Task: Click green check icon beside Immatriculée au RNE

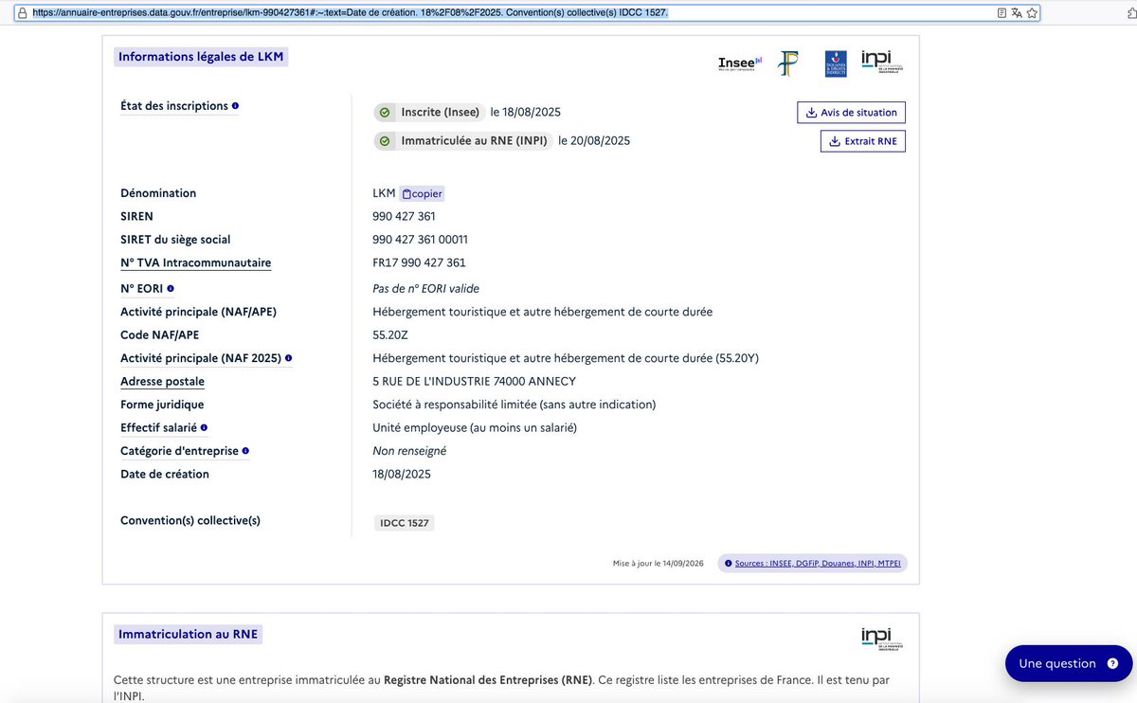Action: click(x=385, y=141)
